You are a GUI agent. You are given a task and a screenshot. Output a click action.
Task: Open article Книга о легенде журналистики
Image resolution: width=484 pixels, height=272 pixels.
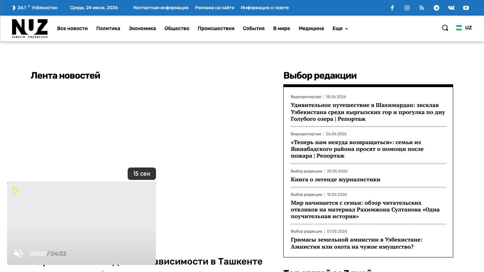click(x=335, y=180)
